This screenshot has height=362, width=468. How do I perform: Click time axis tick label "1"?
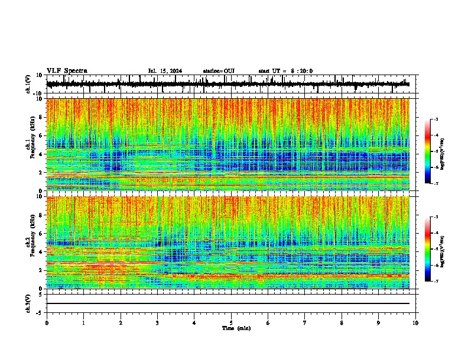point(83,323)
